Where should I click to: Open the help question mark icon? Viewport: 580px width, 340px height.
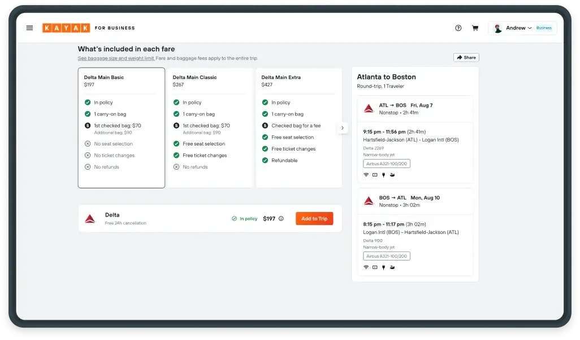[x=458, y=28]
